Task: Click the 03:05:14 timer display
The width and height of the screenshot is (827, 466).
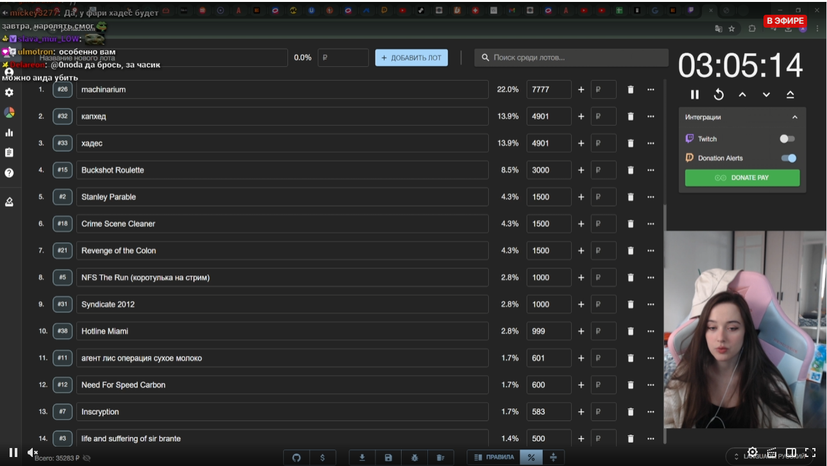Action: point(741,65)
